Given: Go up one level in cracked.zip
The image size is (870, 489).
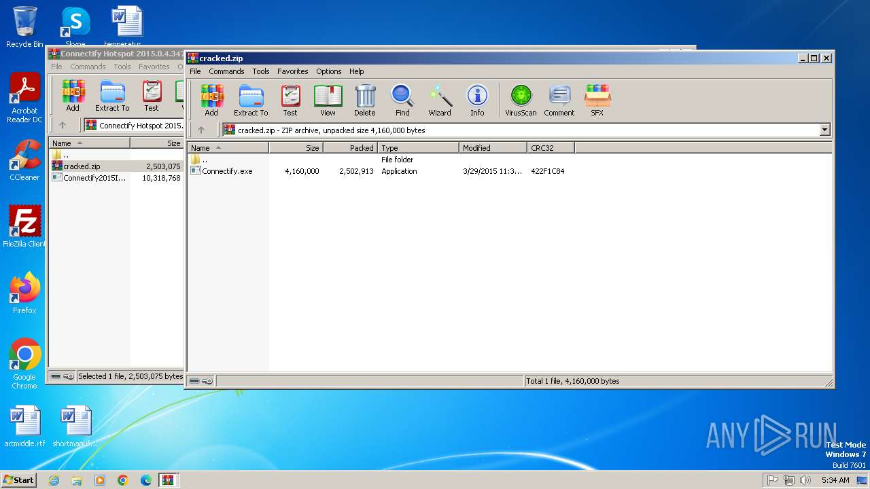Looking at the screenshot, I should coord(201,130).
